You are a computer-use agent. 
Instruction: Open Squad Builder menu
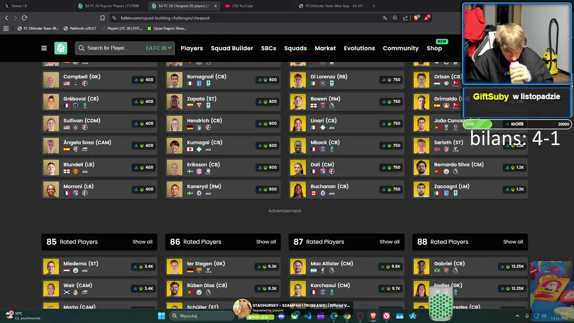point(232,48)
